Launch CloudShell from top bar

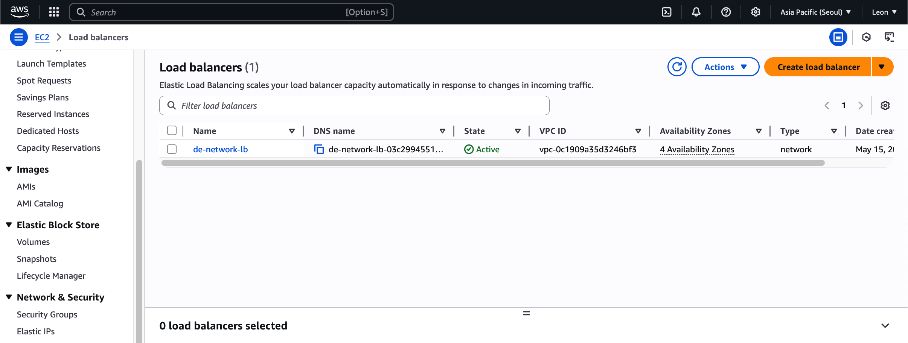666,12
